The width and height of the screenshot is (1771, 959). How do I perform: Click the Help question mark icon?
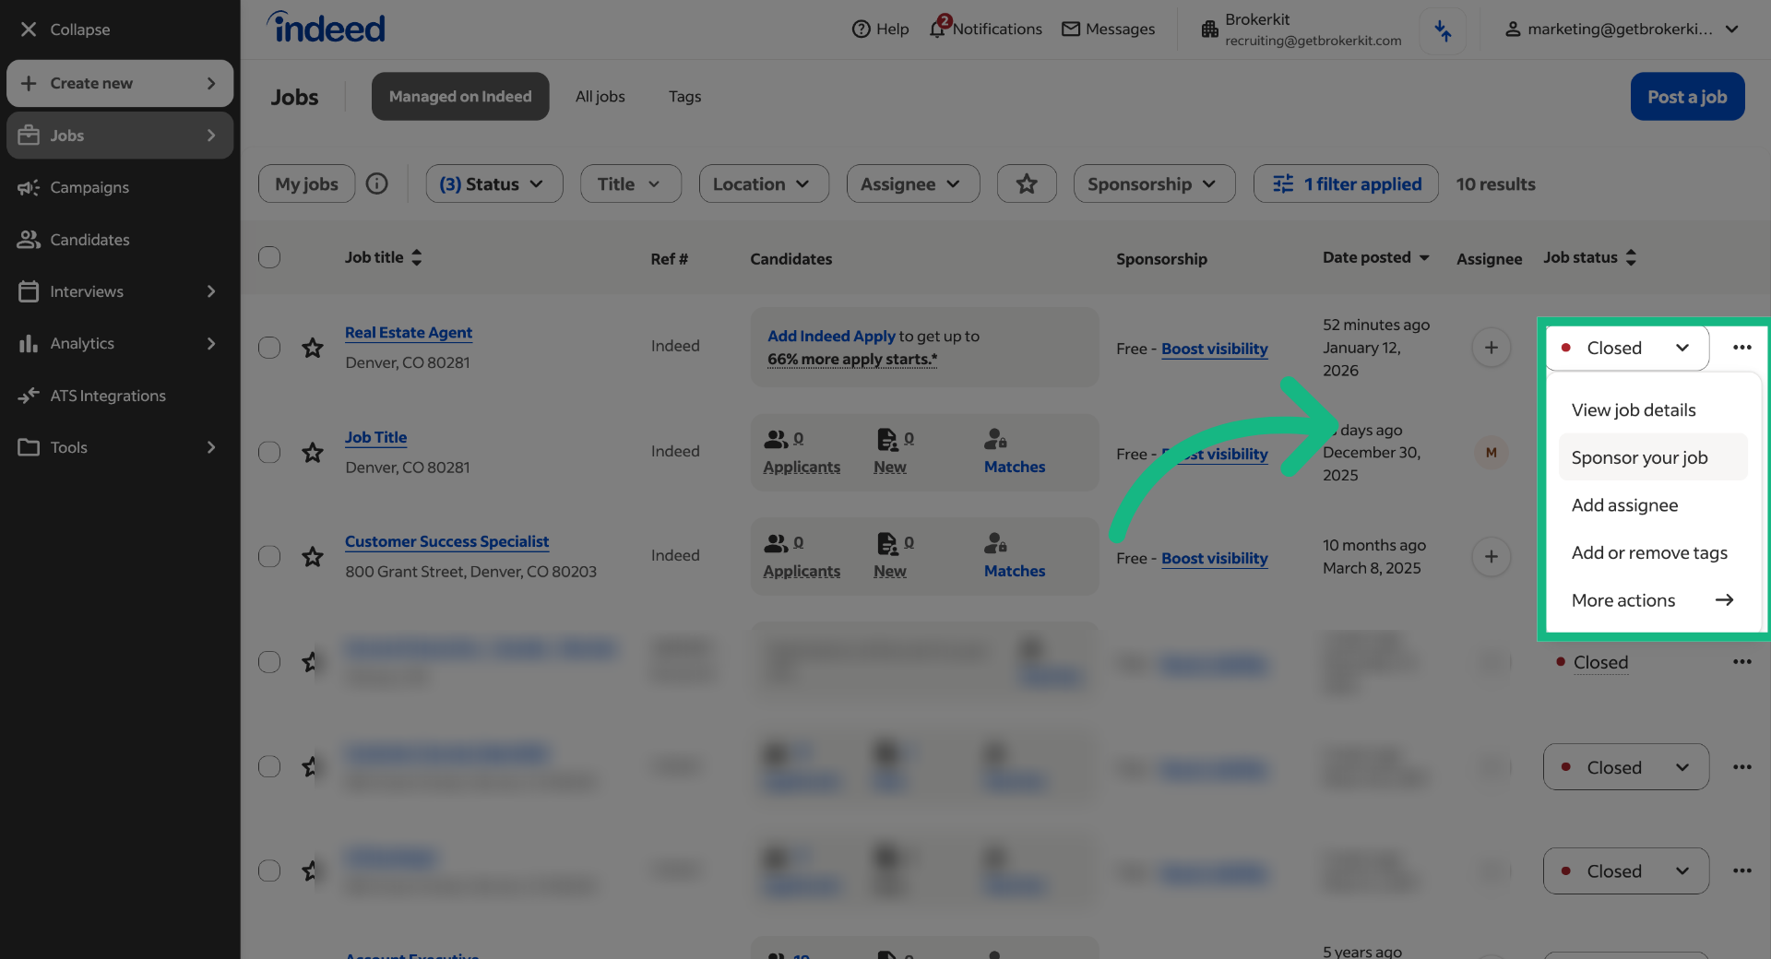859,29
